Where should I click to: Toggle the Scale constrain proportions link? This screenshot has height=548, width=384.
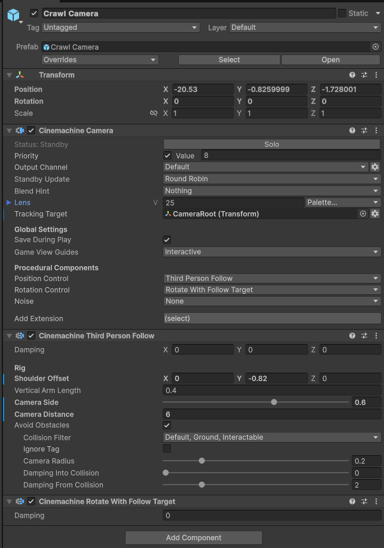154,113
